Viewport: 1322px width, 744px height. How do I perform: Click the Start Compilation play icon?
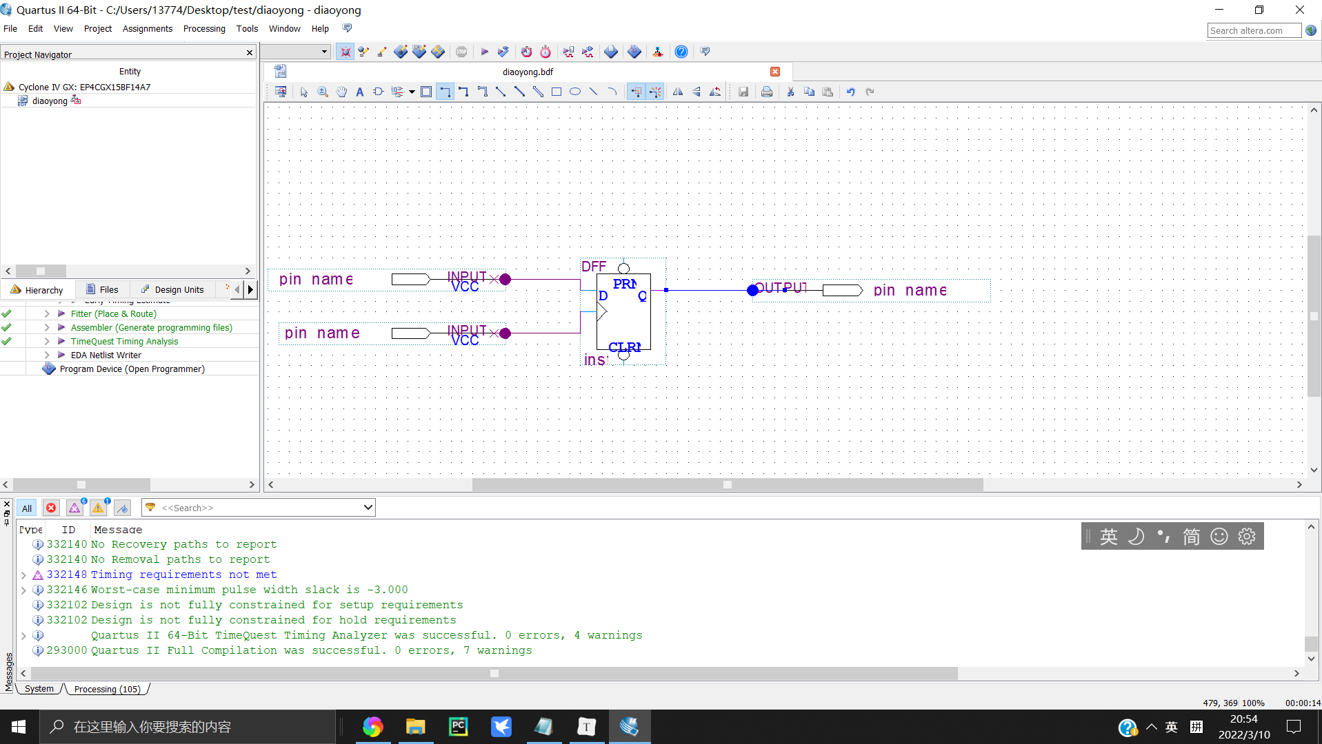pyautogui.click(x=484, y=52)
